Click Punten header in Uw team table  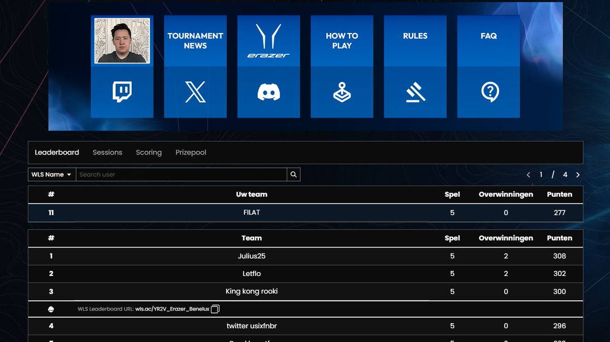[x=559, y=194]
